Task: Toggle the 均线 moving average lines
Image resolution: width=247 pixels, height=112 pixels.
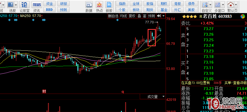Action: point(123,16)
